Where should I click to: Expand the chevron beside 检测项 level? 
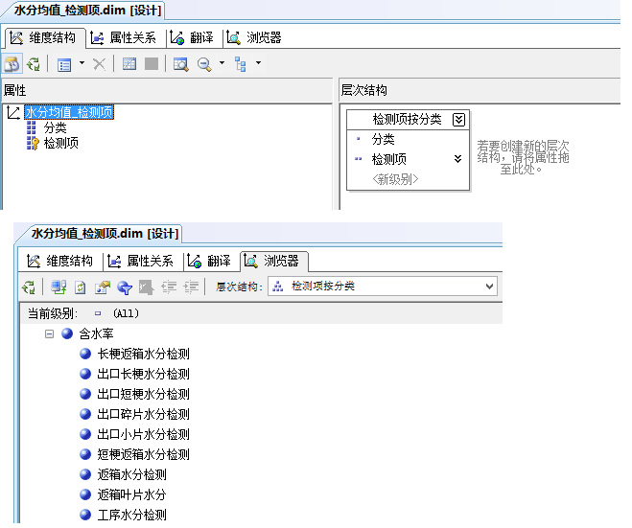[x=457, y=159]
